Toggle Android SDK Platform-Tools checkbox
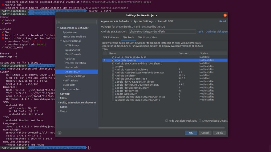 (x=113, y=79)
